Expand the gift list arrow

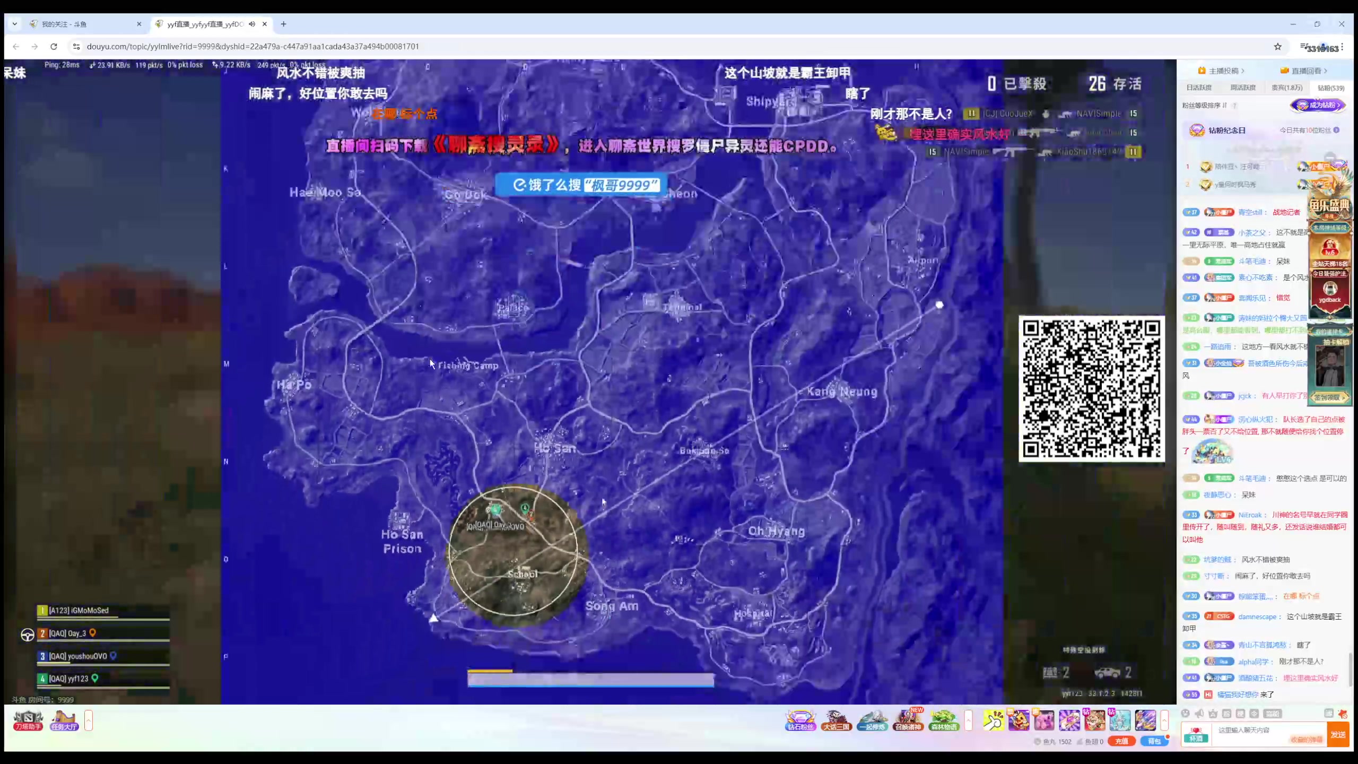1165,720
